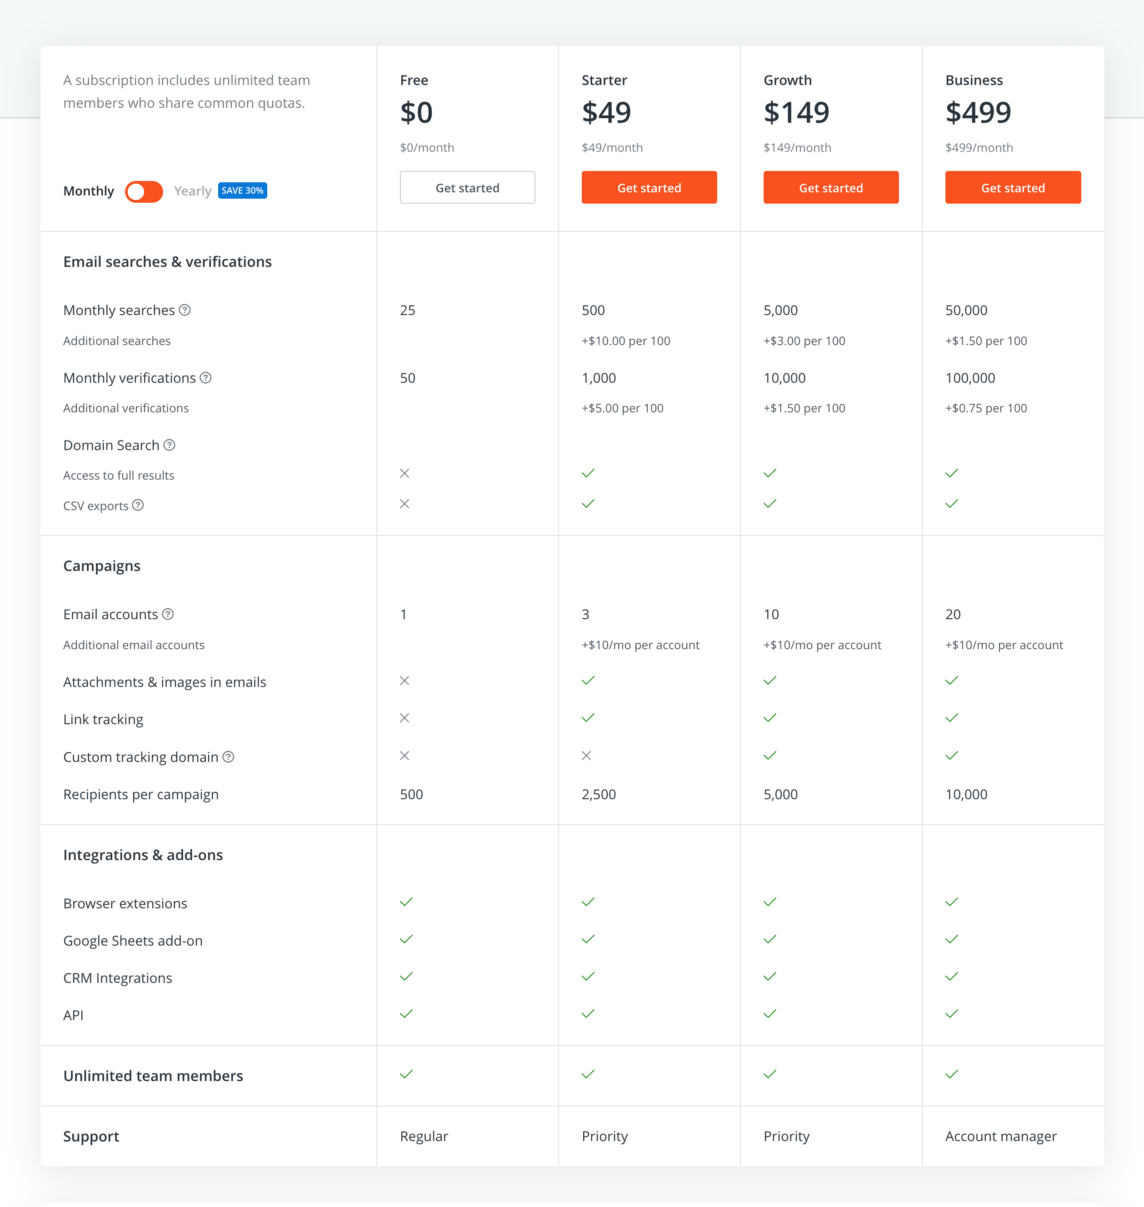Click the Unlimited team members checkmark under Free
Image resolution: width=1144 pixels, height=1207 pixels.
pyautogui.click(x=405, y=1075)
